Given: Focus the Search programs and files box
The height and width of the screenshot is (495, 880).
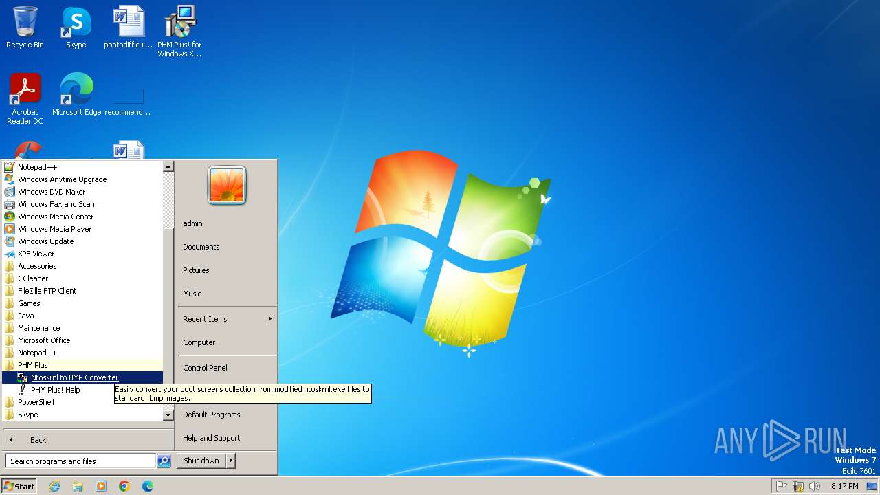Looking at the screenshot, I should 80,461.
